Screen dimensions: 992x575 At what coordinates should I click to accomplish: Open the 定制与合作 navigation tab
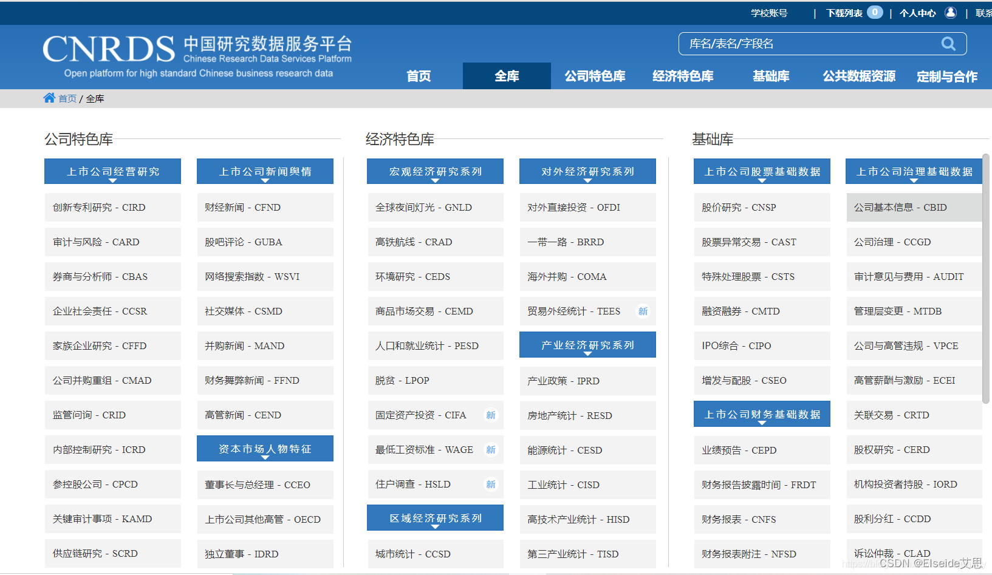point(947,76)
